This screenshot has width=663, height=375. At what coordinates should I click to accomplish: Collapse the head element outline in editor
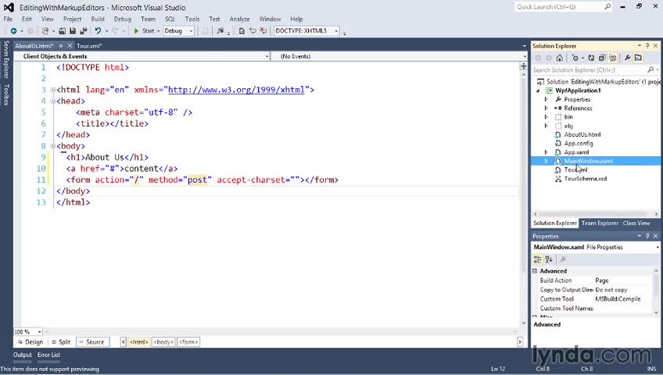[x=53, y=101]
